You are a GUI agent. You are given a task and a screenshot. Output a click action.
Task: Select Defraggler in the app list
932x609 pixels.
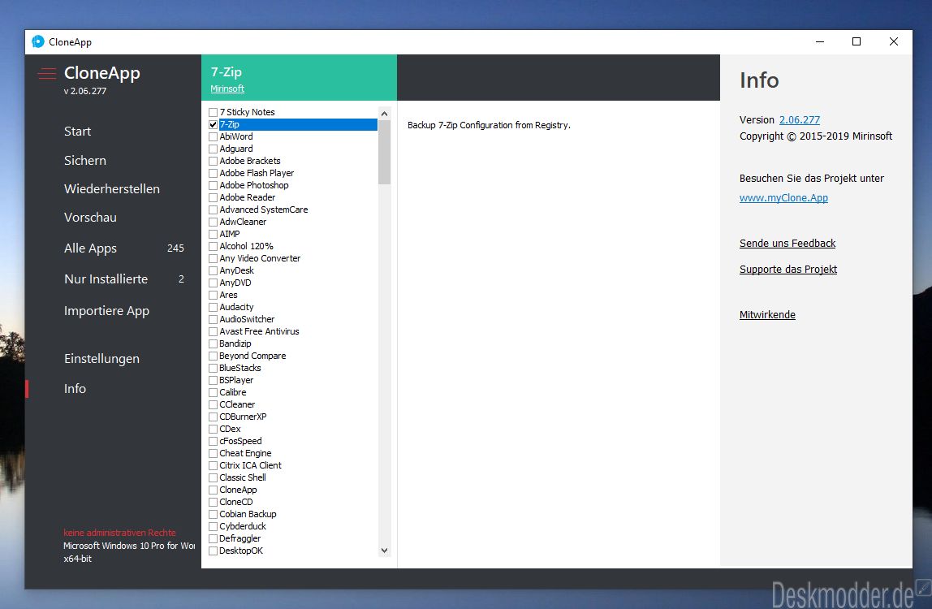coord(240,539)
